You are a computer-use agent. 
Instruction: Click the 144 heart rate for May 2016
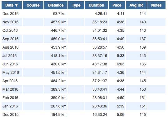click(143, 73)
